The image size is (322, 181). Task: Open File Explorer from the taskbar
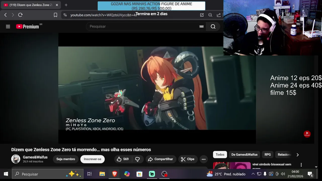click(x=102, y=174)
